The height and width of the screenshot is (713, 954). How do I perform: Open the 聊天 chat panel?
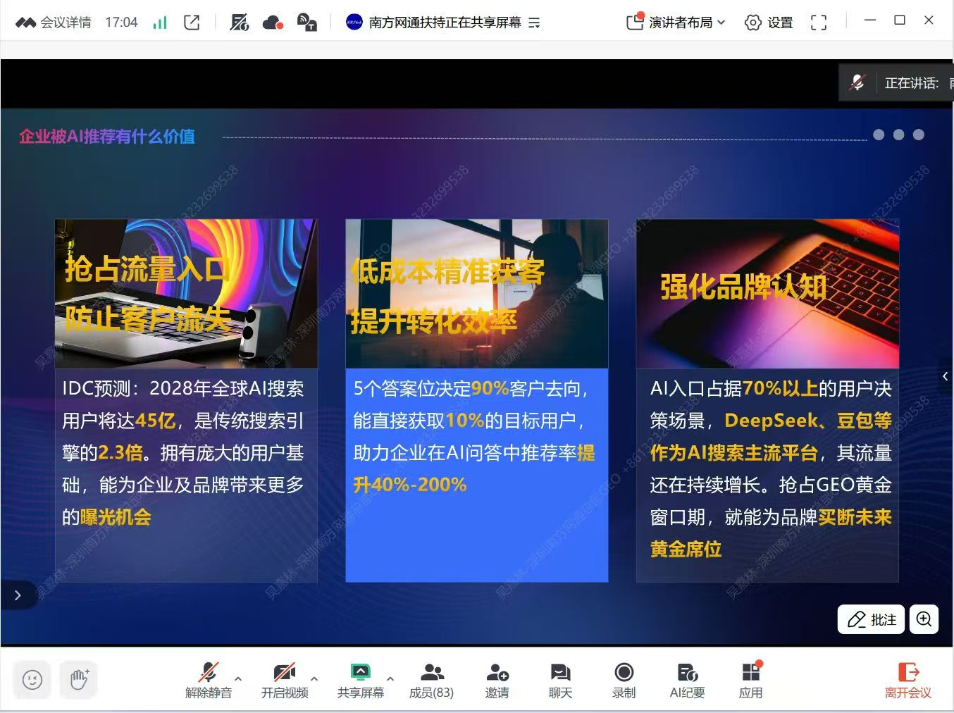pyautogui.click(x=560, y=679)
